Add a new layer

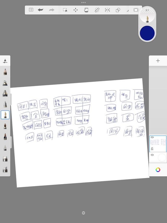pos(158,61)
